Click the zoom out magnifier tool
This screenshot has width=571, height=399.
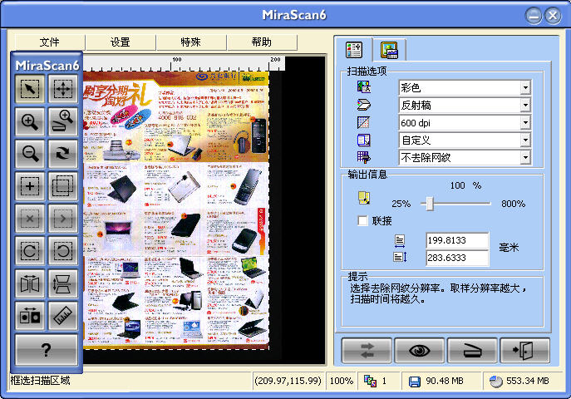tap(30, 155)
